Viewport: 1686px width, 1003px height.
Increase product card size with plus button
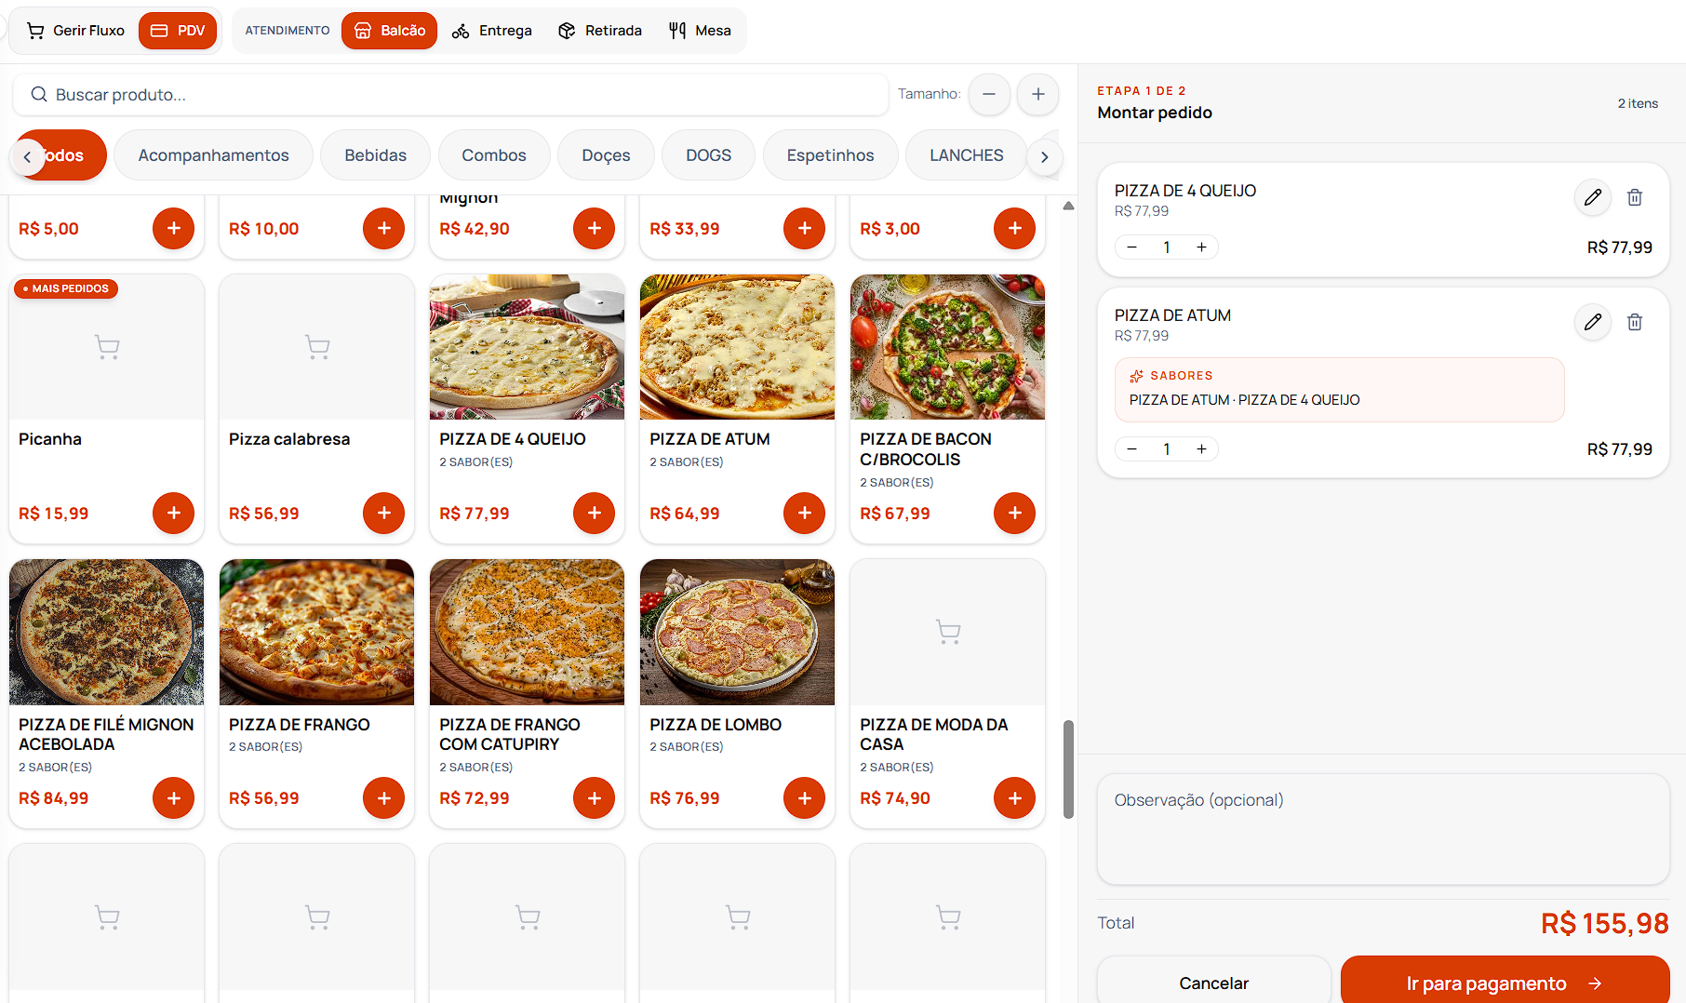pos(1038,94)
